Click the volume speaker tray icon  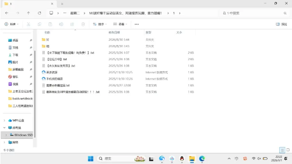(x=259, y=159)
